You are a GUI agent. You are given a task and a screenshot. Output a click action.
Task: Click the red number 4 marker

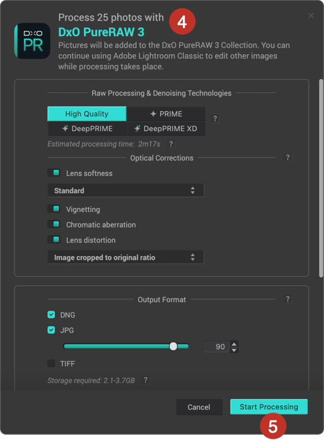182,21
